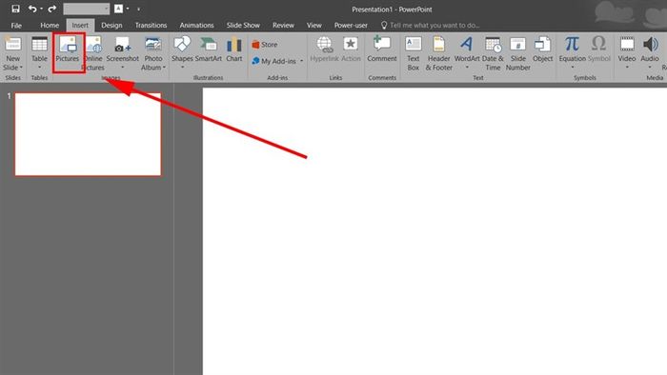The width and height of the screenshot is (667, 375).
Task: Insert an Equation
Action: coord(572,49)
